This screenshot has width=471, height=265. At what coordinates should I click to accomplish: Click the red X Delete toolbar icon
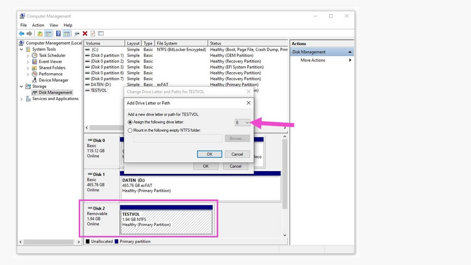[x=85, y=33]
